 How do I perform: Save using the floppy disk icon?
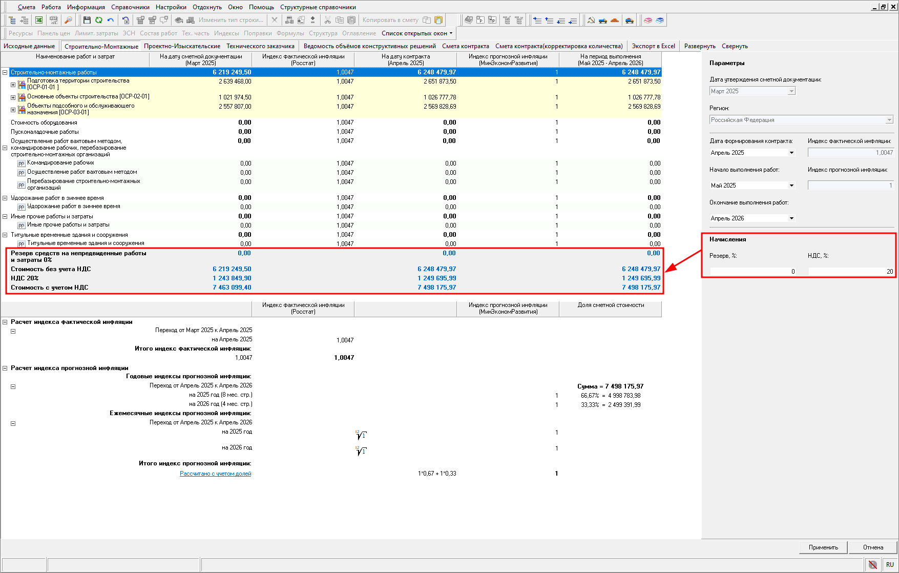[87, 20]
